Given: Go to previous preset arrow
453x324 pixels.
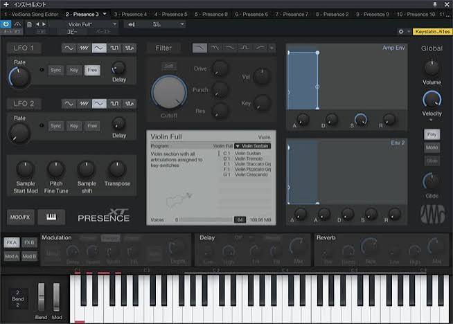Looking at the screenshot, I should click(x=37, y=24).
